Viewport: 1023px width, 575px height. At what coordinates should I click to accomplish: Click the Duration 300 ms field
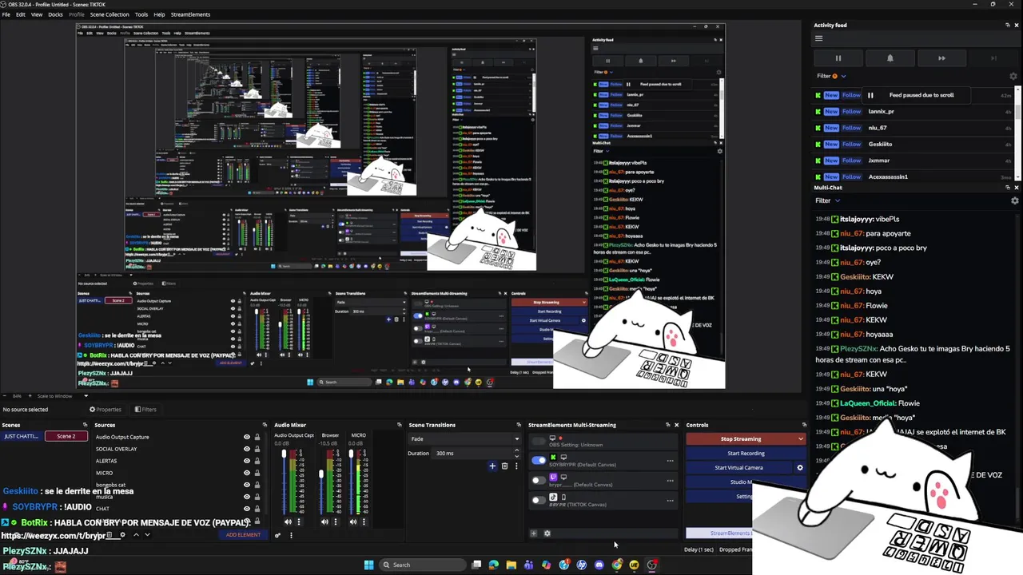[476, 454]
